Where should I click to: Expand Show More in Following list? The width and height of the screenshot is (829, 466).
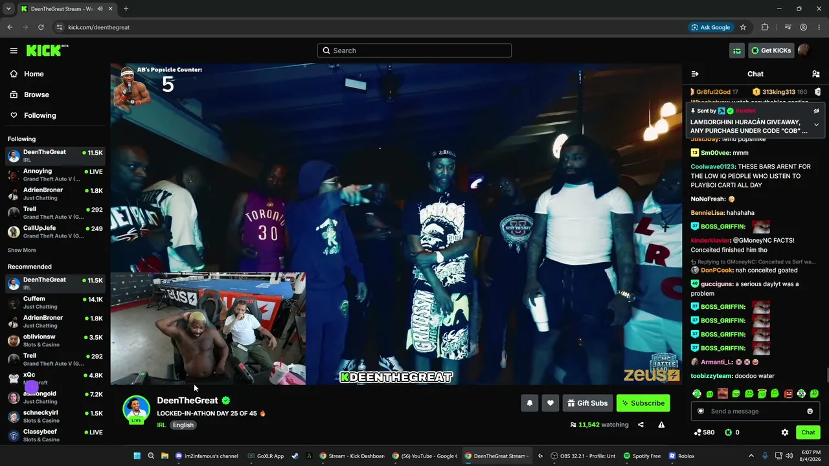[22, 250]
